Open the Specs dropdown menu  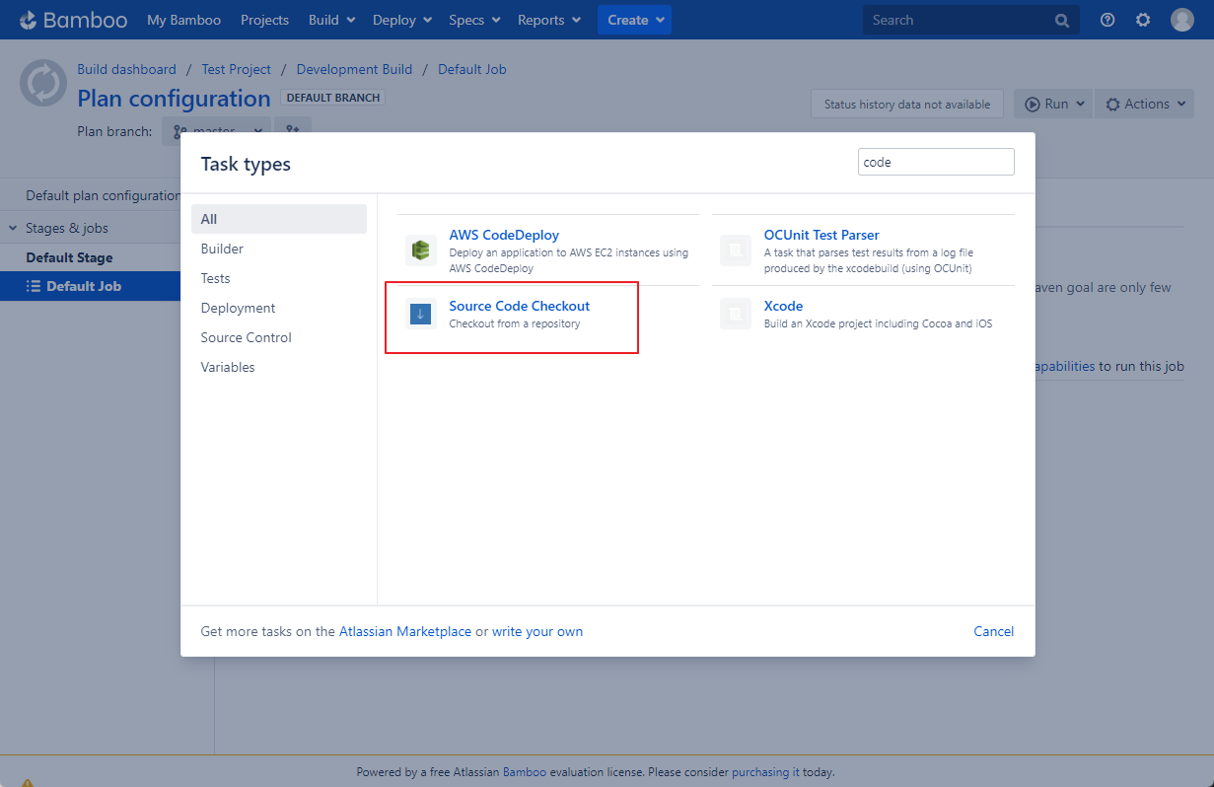pos(474,20)
